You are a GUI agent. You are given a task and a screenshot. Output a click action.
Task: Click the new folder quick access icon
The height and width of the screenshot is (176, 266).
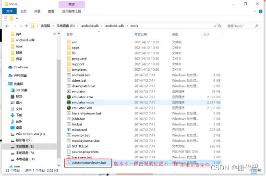click(12, 18)
